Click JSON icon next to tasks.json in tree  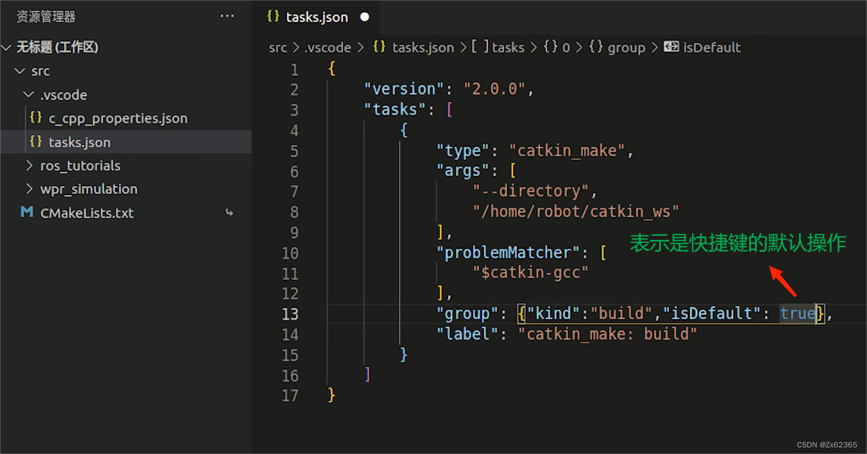click(36, 141)
